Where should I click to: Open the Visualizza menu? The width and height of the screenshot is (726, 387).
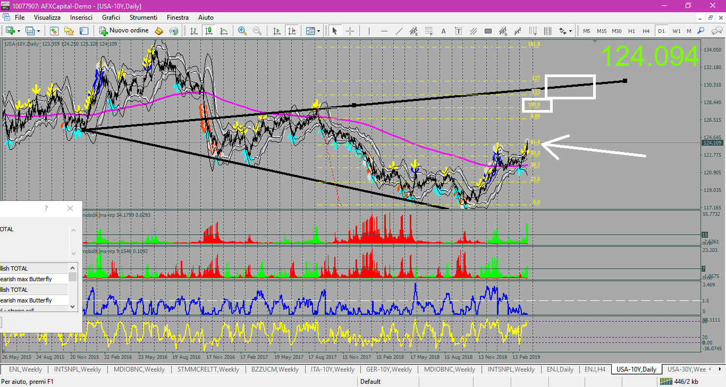(x=47, y=18)
